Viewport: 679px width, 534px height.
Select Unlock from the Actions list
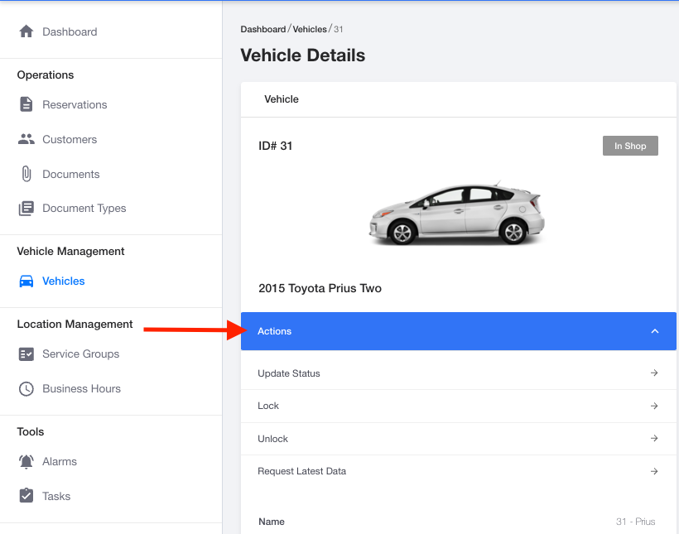[459, 439]
